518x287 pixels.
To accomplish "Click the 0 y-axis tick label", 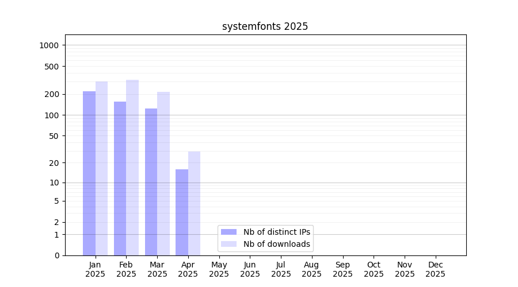I will [56, 255].
